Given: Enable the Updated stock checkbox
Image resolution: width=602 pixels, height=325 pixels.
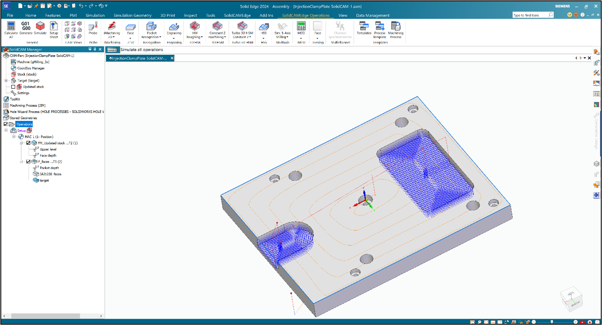Looking at the screenshot, I should coord(13,87).
